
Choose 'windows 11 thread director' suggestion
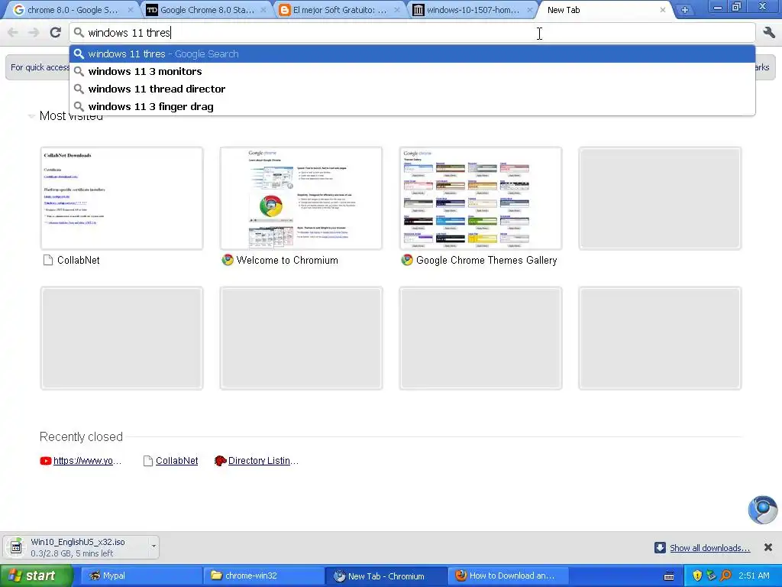click(x=412, y=89)
